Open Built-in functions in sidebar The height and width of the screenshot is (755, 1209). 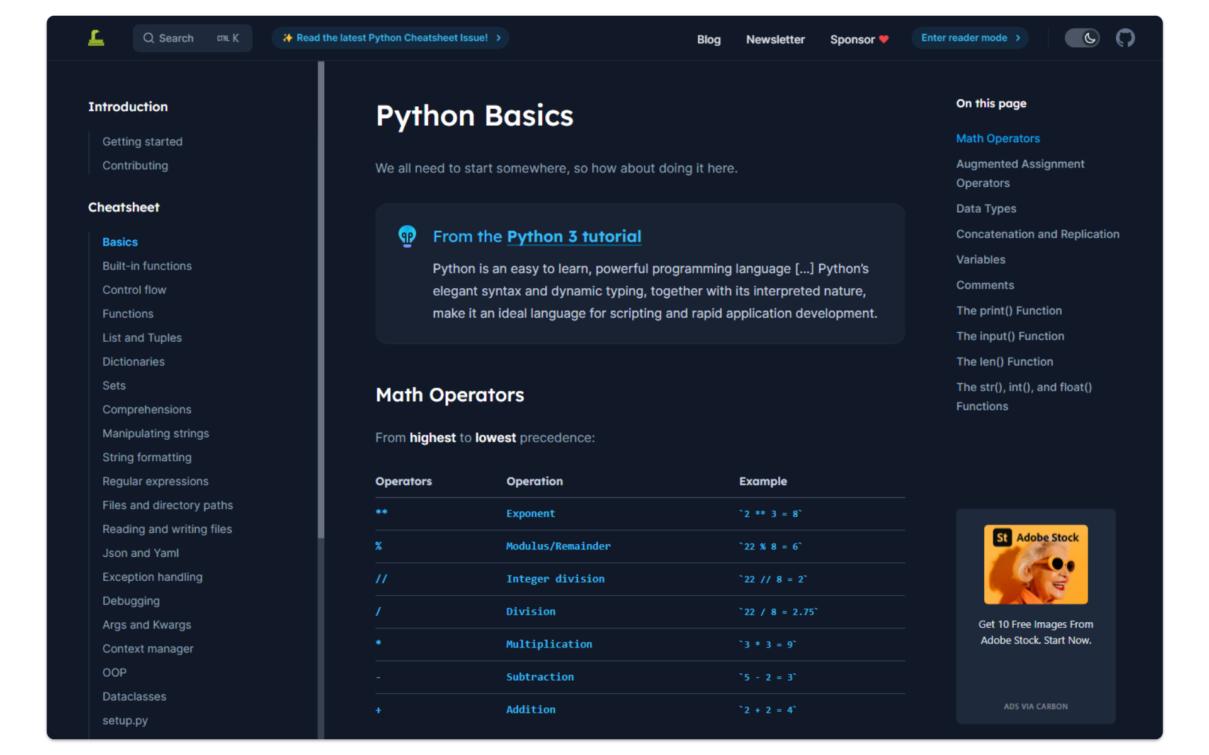click(147, 266)
